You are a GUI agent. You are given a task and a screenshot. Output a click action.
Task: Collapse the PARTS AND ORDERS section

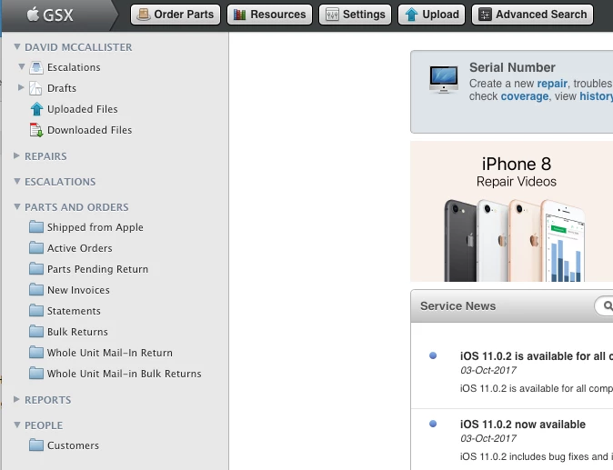pos(16,206)
